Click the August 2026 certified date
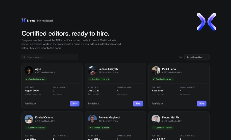Screen dimensions: 231x140 [x=32, y=91]
